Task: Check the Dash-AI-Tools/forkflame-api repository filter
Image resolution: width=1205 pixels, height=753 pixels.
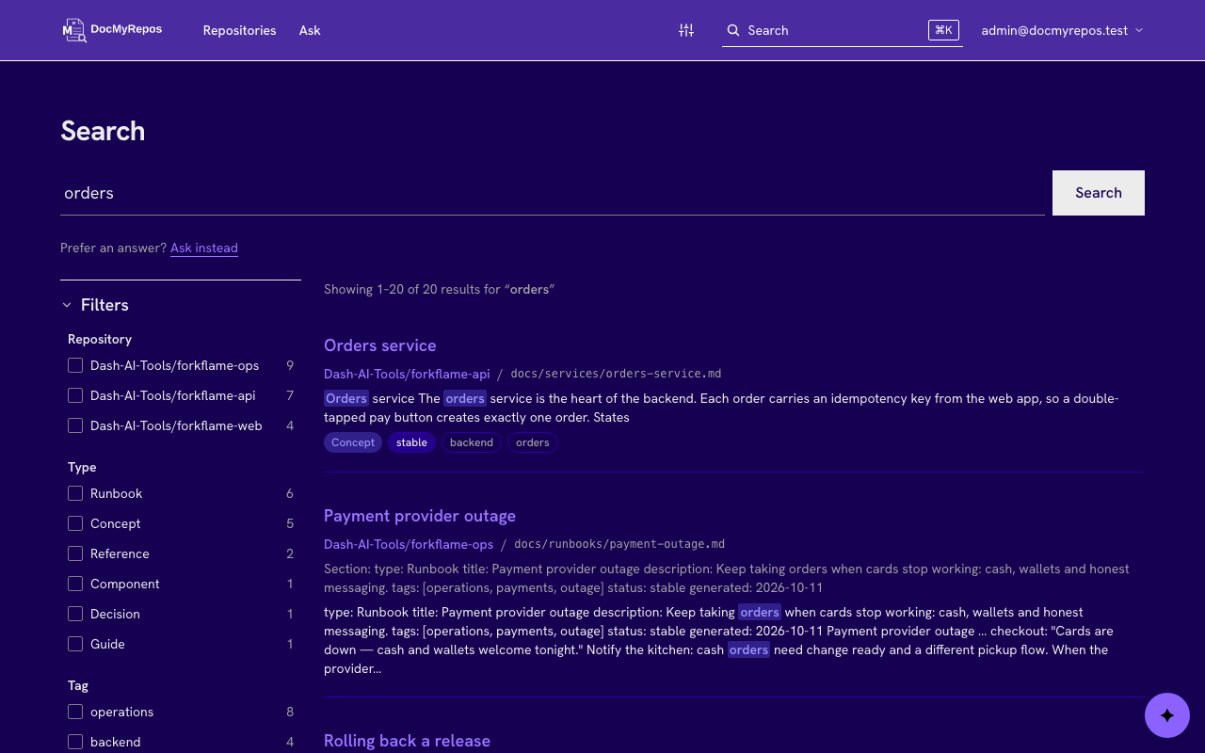Action: pos(75,395)
